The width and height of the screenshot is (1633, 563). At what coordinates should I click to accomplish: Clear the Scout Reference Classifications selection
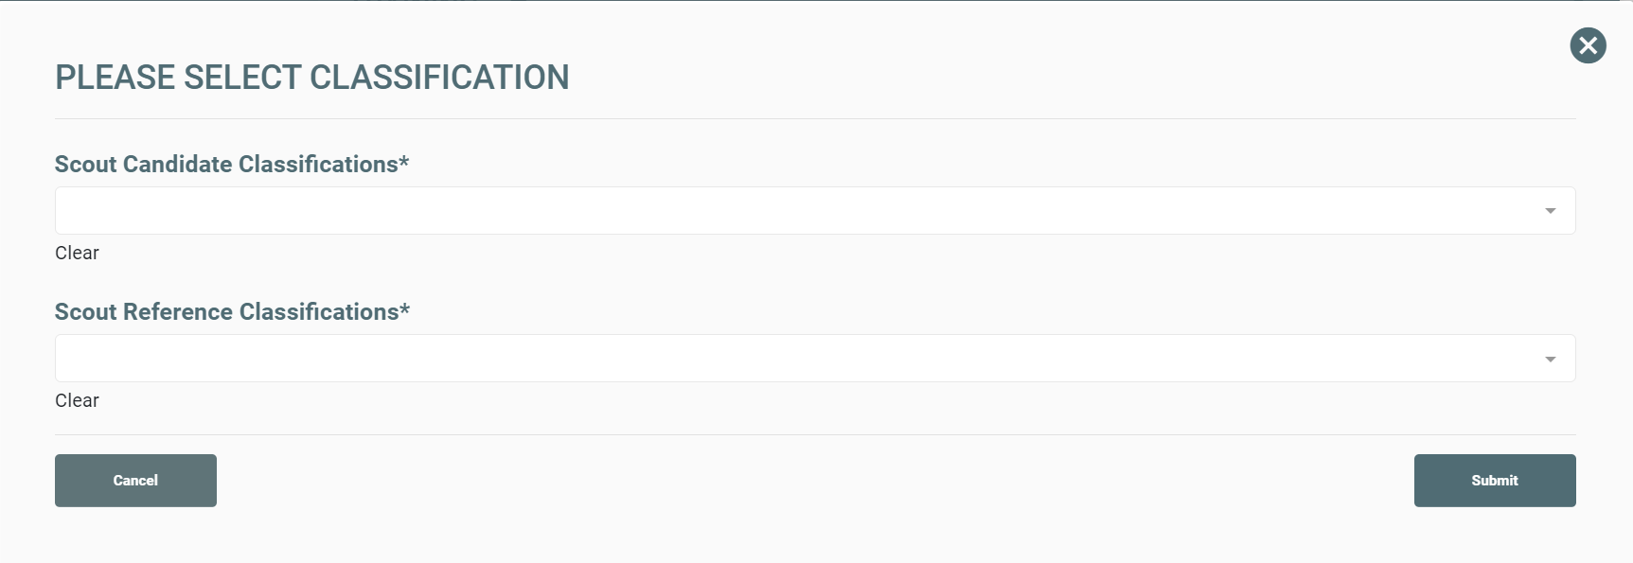click(x=77, y=400)
